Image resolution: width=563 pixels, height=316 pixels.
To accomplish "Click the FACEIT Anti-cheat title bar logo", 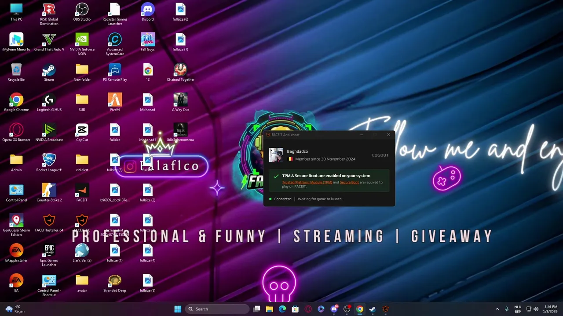I will click(x=268, y=135).
